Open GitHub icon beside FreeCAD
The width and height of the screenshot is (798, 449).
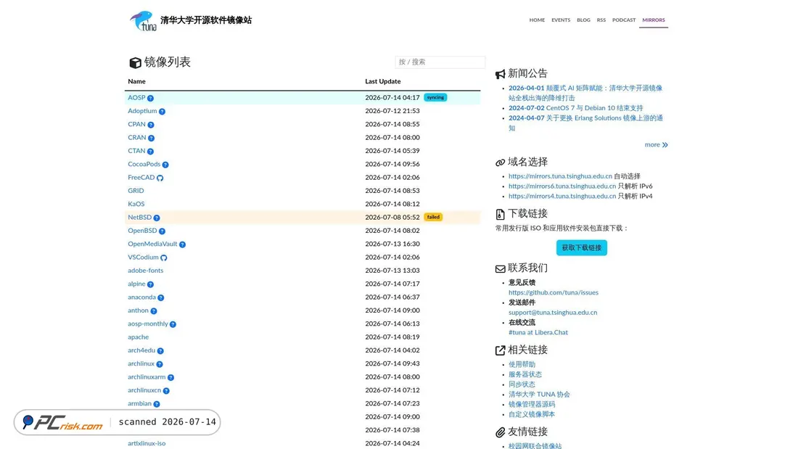click(x=160, y=178)
